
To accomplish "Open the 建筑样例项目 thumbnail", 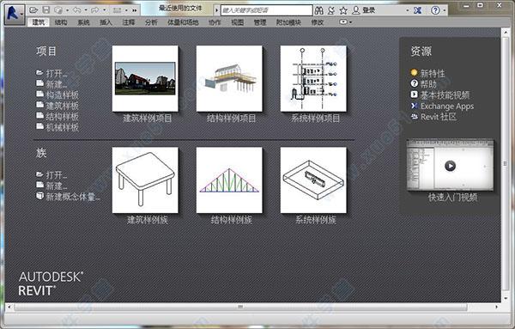I will pos(145,78).
